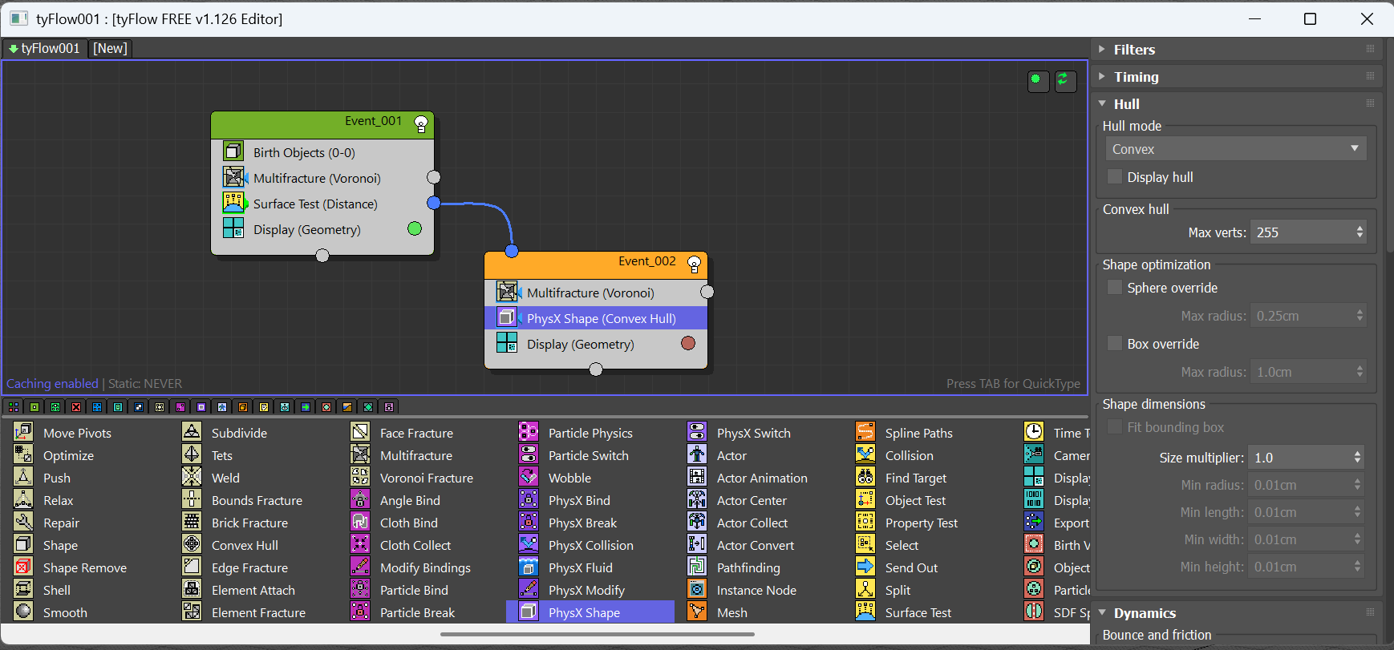
Task: Select the Brick Fracture operator icon
Action: (192, 522)
